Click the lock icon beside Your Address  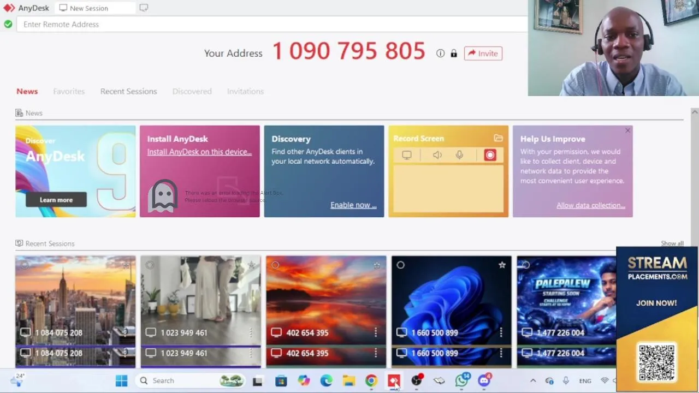pyautogui.click(x=454, y=53)
